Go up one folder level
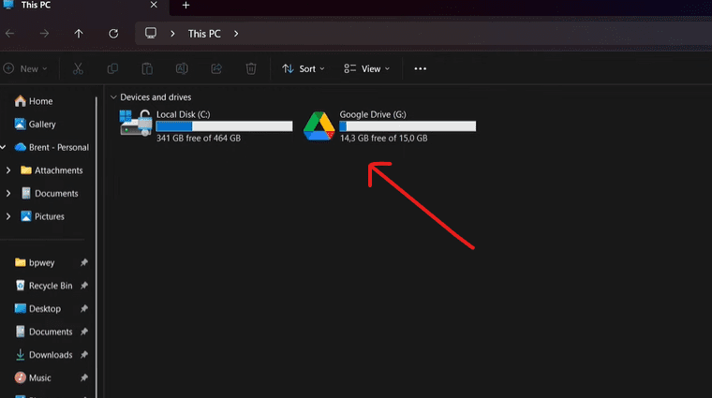Screen dimensions: 712x398 [79, 34]
